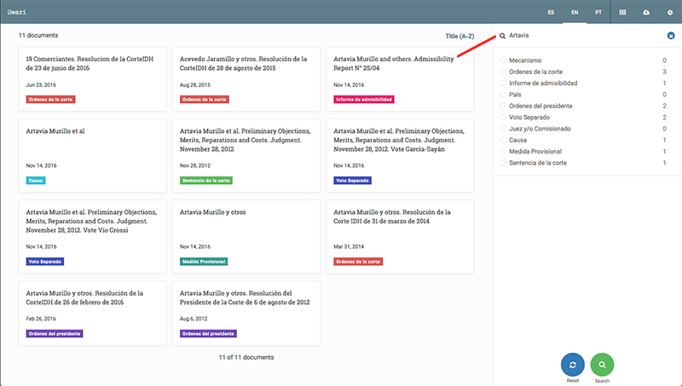Close the search panel with the blue X
This screenshot has height=386, width=682.
tap(671, 36)
